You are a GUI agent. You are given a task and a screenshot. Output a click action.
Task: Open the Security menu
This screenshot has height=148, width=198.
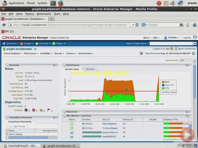pyautogui.click(x=59, y=54)
